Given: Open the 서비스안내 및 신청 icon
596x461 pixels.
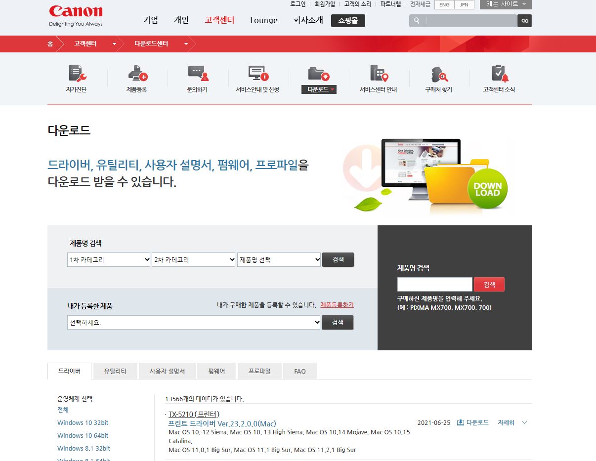Looking at the screenshot, I should (258, 74).
